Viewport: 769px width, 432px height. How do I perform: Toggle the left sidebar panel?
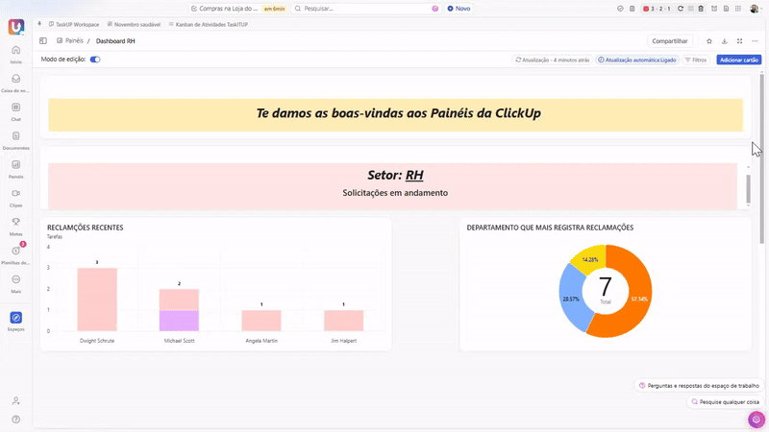click(43, 41)
